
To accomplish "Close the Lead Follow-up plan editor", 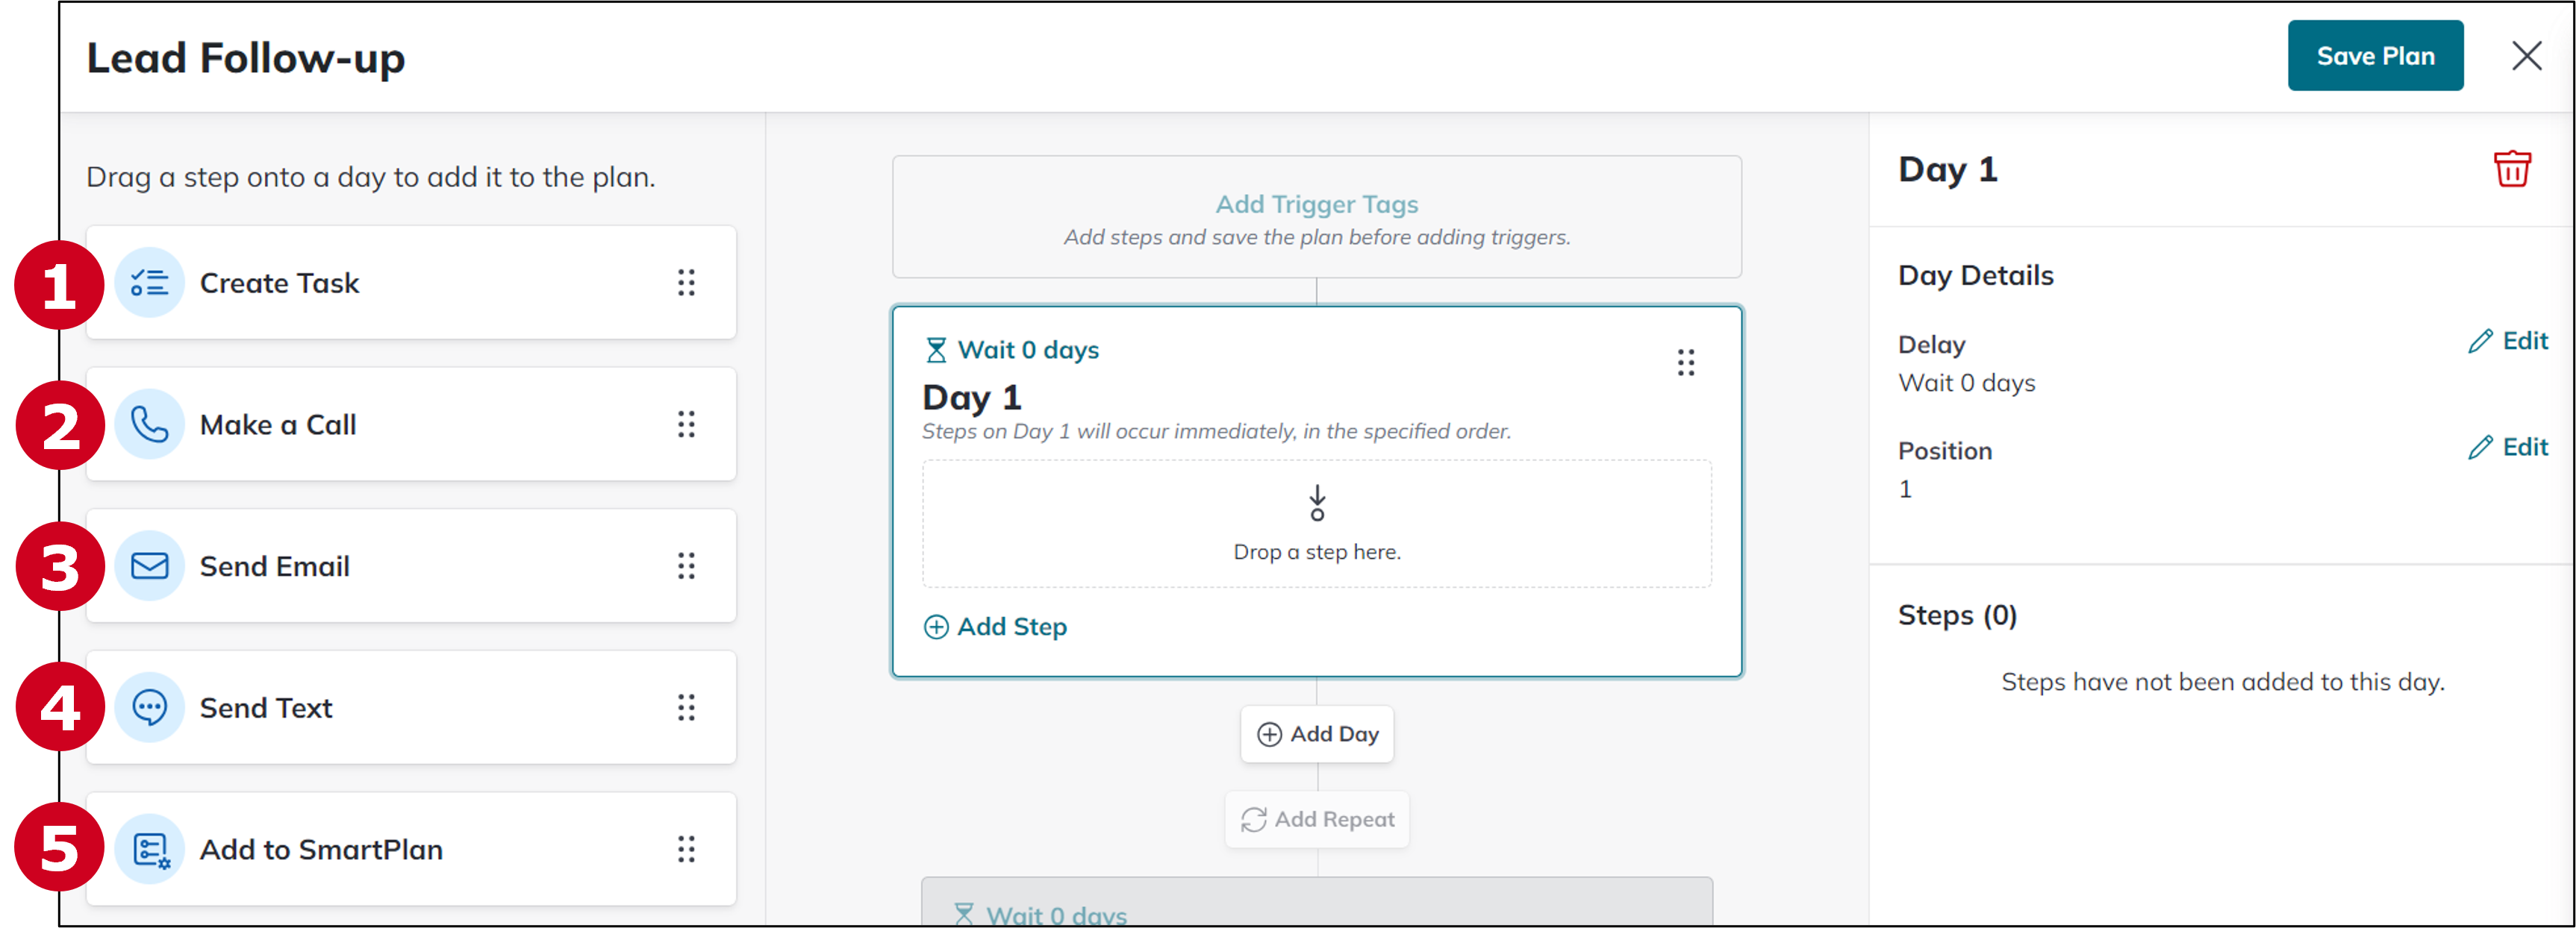I will coord(2526,56).
